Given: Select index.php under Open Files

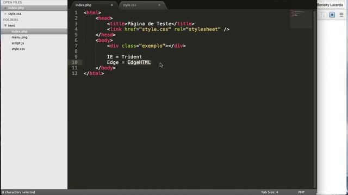Looking at the screenshot, I should (16, 8).
